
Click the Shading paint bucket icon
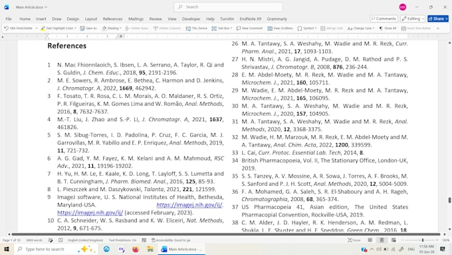pyautogui.click(x=104, y=29)
